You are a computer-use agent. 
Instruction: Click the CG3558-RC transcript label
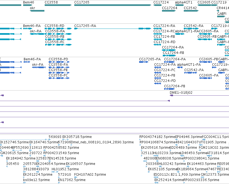[x=55, y=42]
